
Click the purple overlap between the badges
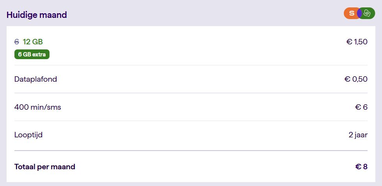click(359, 13)
